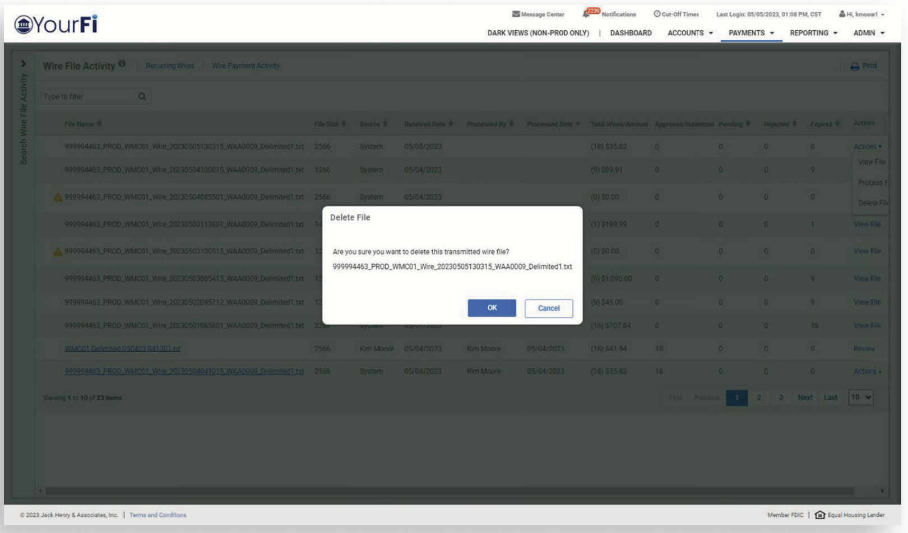Open the Terms and Conditions link
The height and width of the screenshot is (533, 908).
coord(158,515)
